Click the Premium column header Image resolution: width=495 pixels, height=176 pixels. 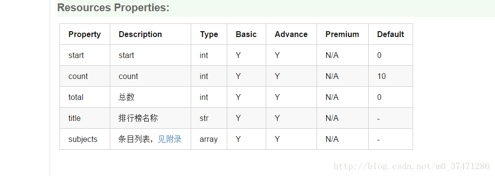[342, 34]
